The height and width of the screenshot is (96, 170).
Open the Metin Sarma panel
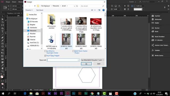point(157,55)
